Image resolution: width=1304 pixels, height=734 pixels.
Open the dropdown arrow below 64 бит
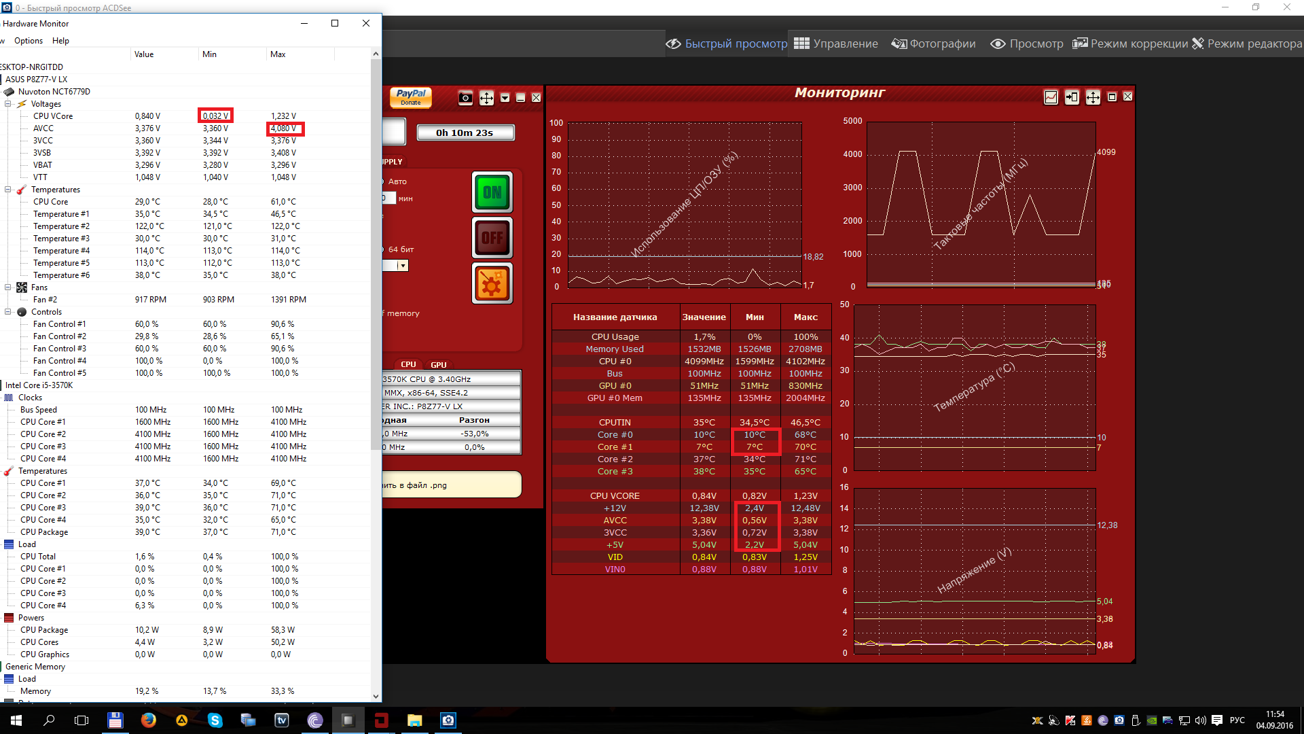point(403,266)
